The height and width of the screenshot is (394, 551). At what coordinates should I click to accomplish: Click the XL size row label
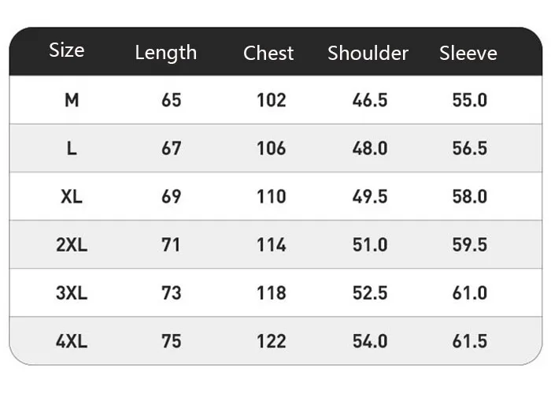point(72,196)
